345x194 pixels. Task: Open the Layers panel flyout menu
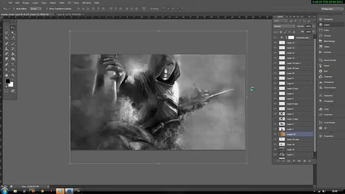click(314, 17)
